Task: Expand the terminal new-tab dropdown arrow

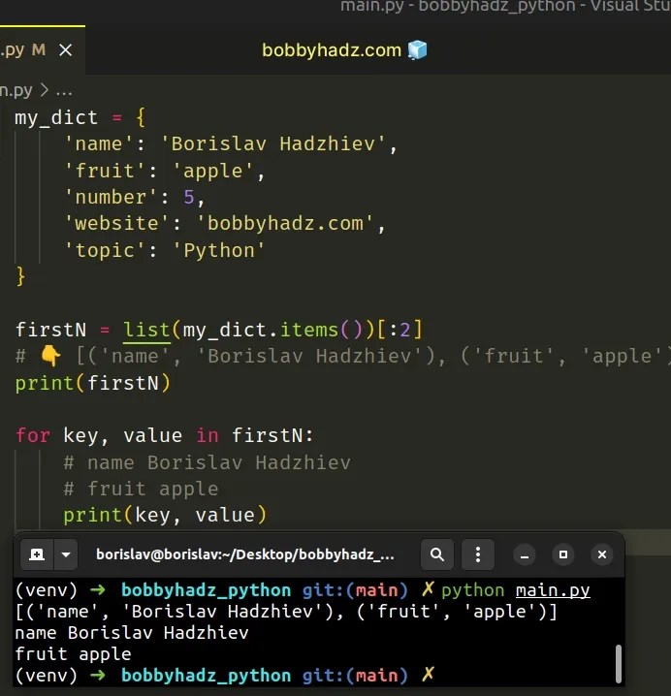Action: 66,554
